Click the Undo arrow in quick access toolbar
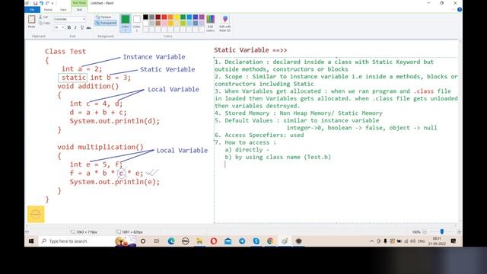The height and width of the screenshot is (274, 487). 41,3
